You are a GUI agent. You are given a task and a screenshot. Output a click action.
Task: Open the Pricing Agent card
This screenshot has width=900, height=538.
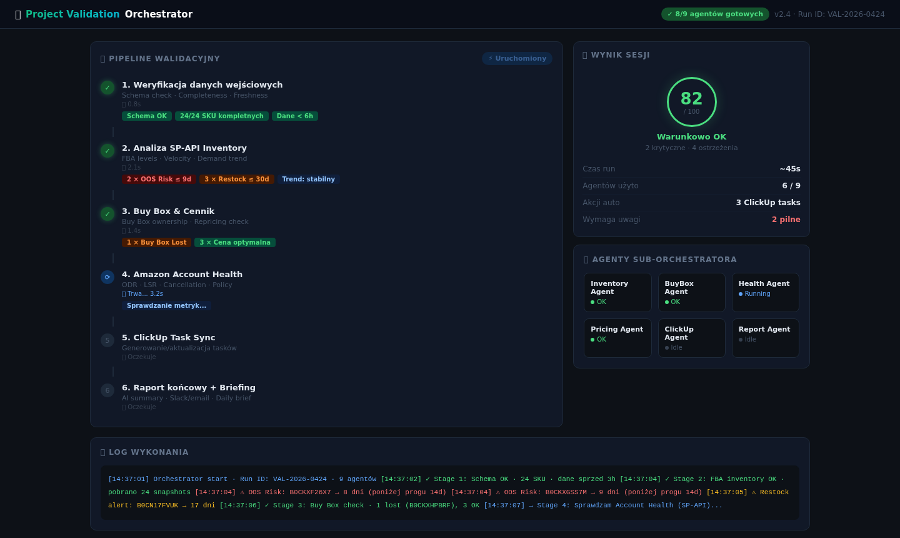click(x=617, y=338)
